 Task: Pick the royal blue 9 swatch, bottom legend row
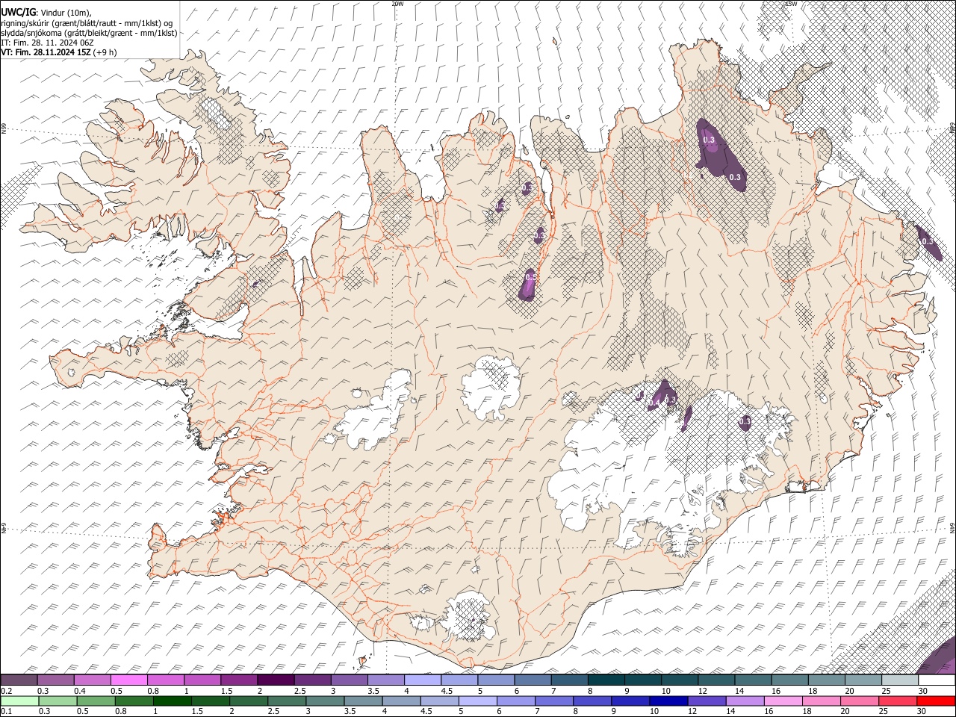point(631,701)
